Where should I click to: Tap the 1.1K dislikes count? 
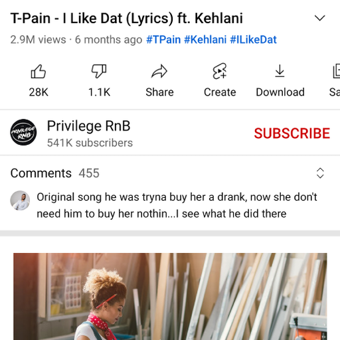tap(99, 92)
